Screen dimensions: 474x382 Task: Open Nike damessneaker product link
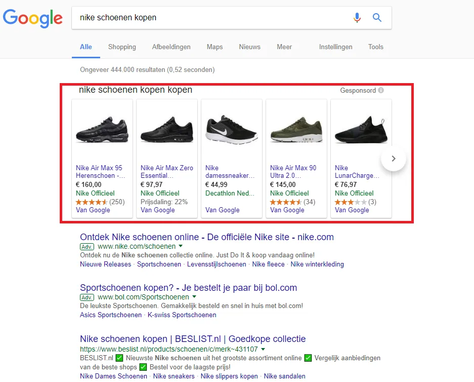[230, 172]
